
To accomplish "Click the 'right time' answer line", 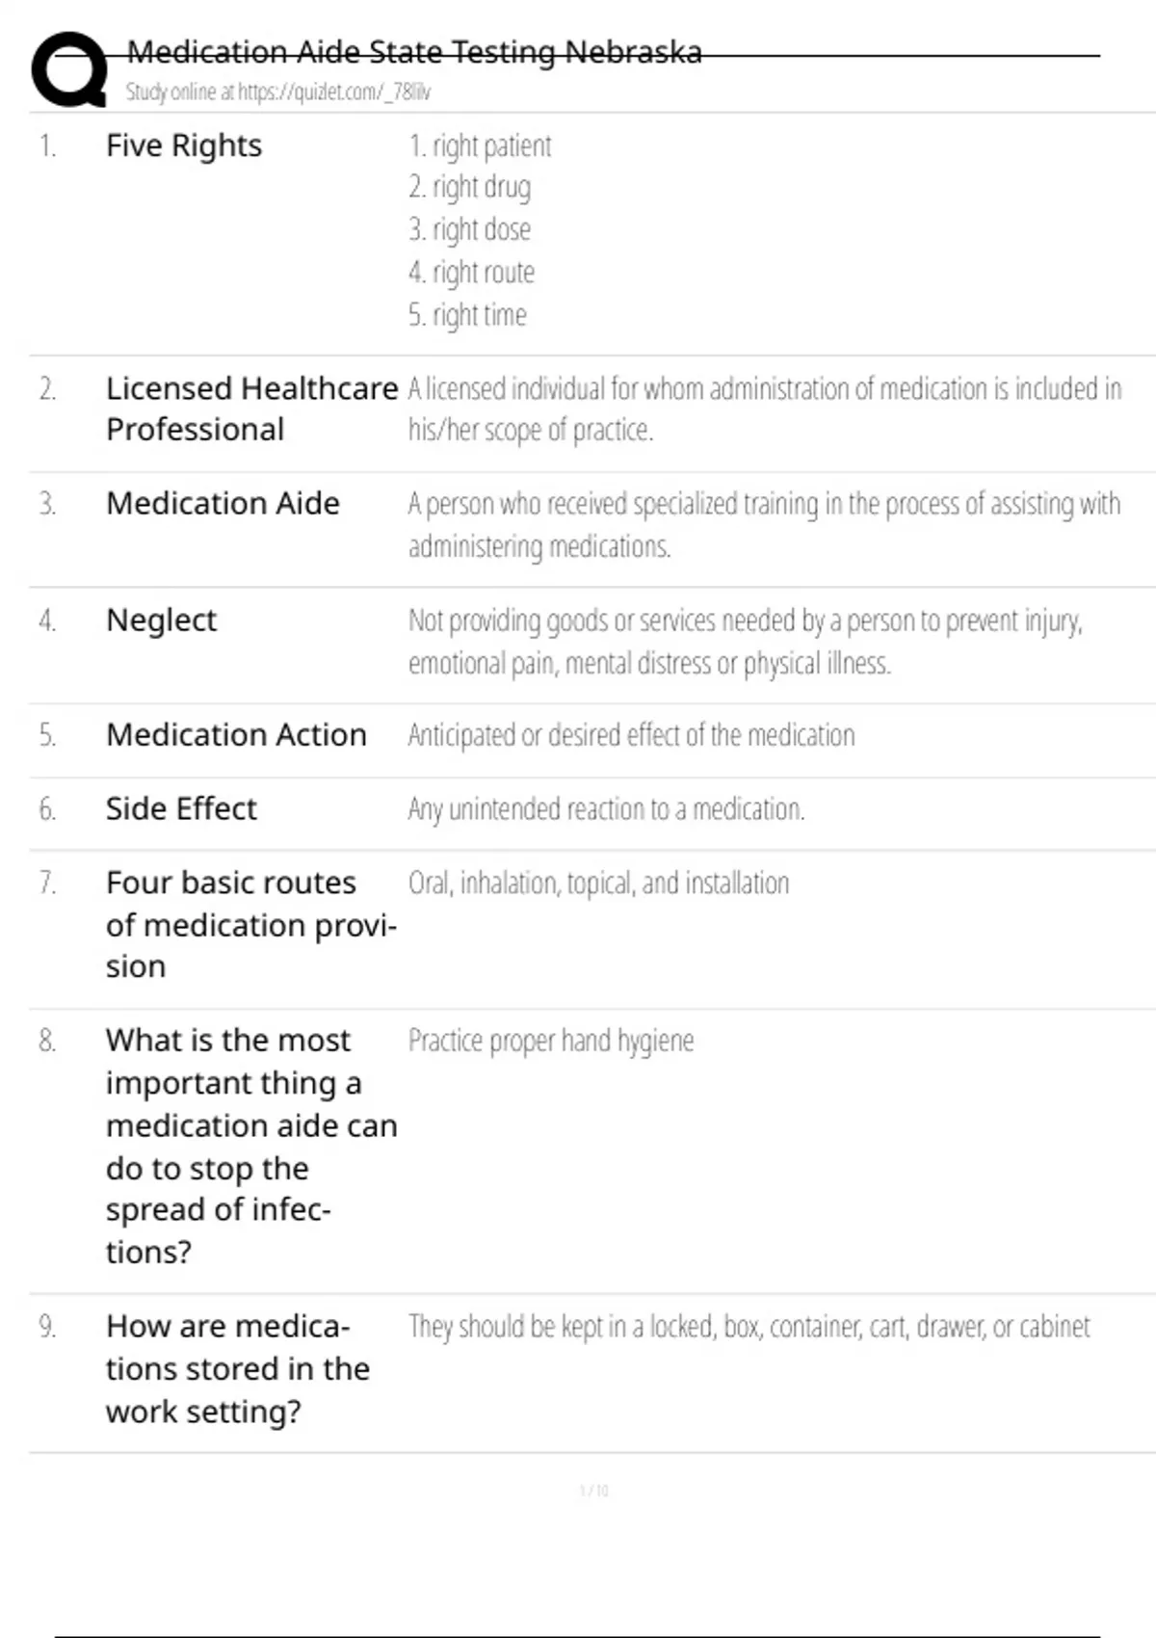I will pyautogui.click(x=467, y=315).
